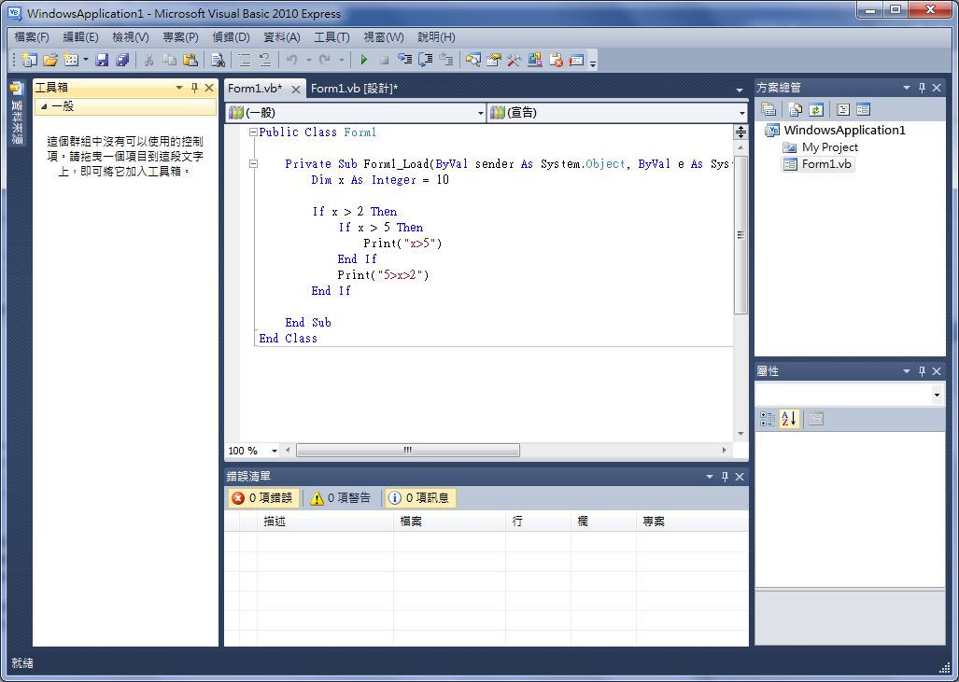Open the 工具(T) menu
This screenshot has width=959, height=682.
[x=331, y=37]
